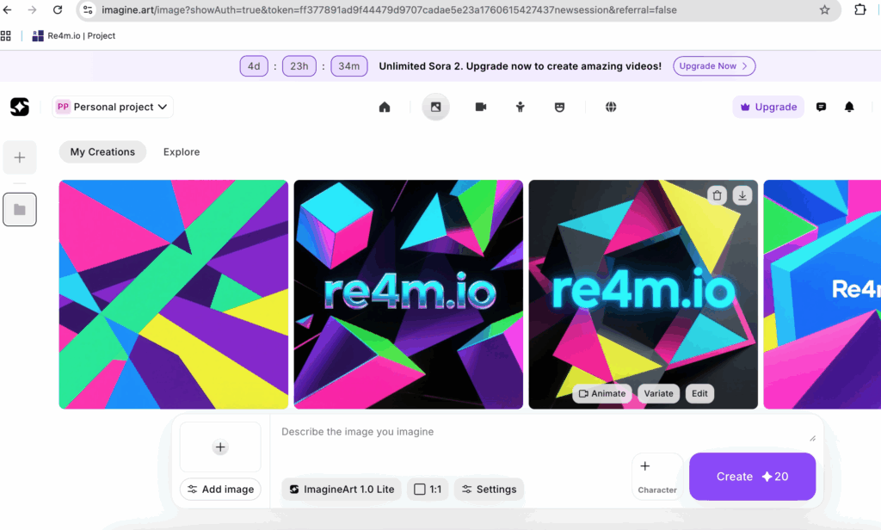Download the image with download icon
The height and width of the screenshot is (530, 881).
[x=742, y=195]
